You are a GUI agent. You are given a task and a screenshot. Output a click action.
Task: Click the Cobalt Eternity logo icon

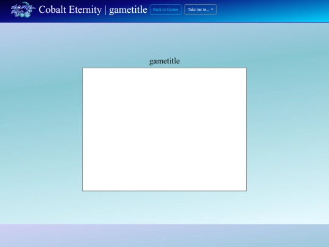(x=23, y=10)
